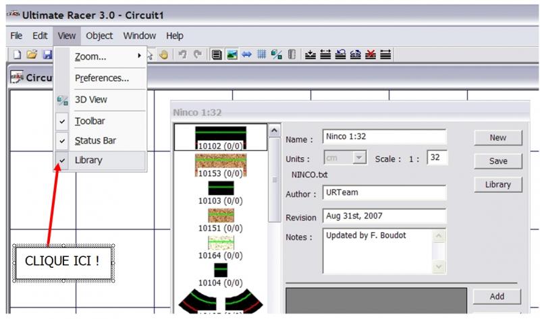The width and height of the screenshot is (540, 319).
Task: Click the track list scroll-up arrow
Action: point(275,131)
